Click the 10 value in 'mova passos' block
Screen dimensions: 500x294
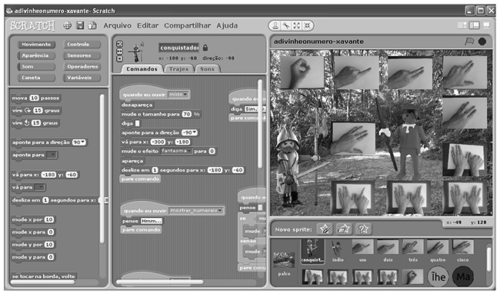(x=34, y=98)
